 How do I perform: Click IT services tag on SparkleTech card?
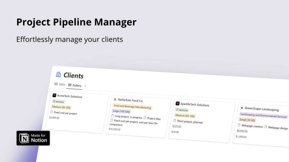182,110
